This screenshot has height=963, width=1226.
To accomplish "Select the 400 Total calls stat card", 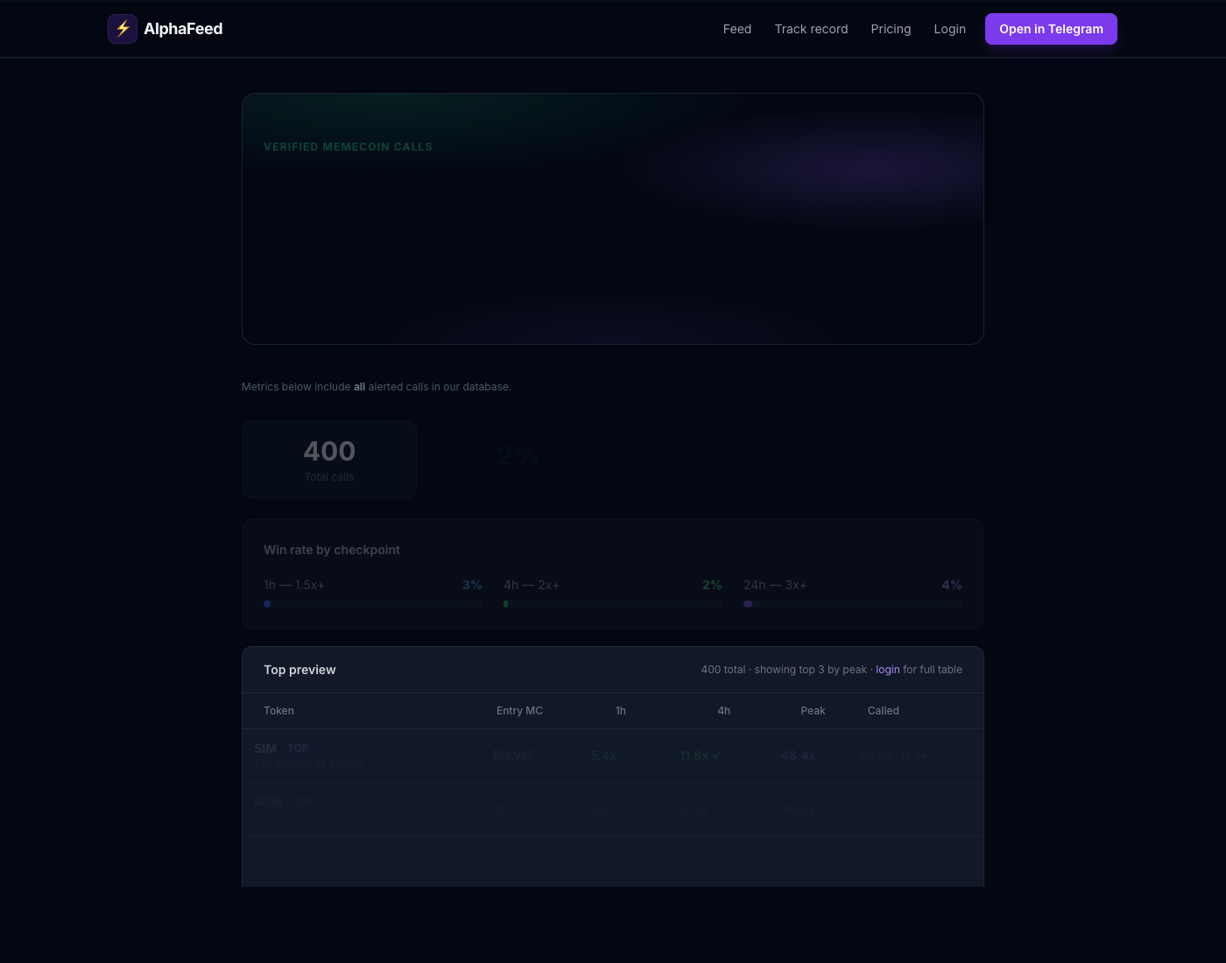I will point(329,460).
